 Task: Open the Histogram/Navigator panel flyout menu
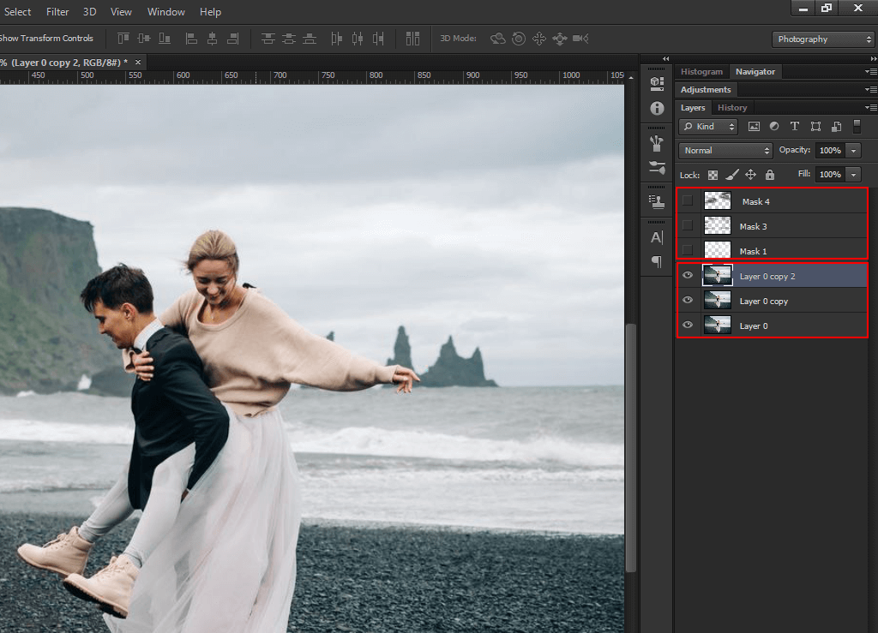click(x=871, y=72)
